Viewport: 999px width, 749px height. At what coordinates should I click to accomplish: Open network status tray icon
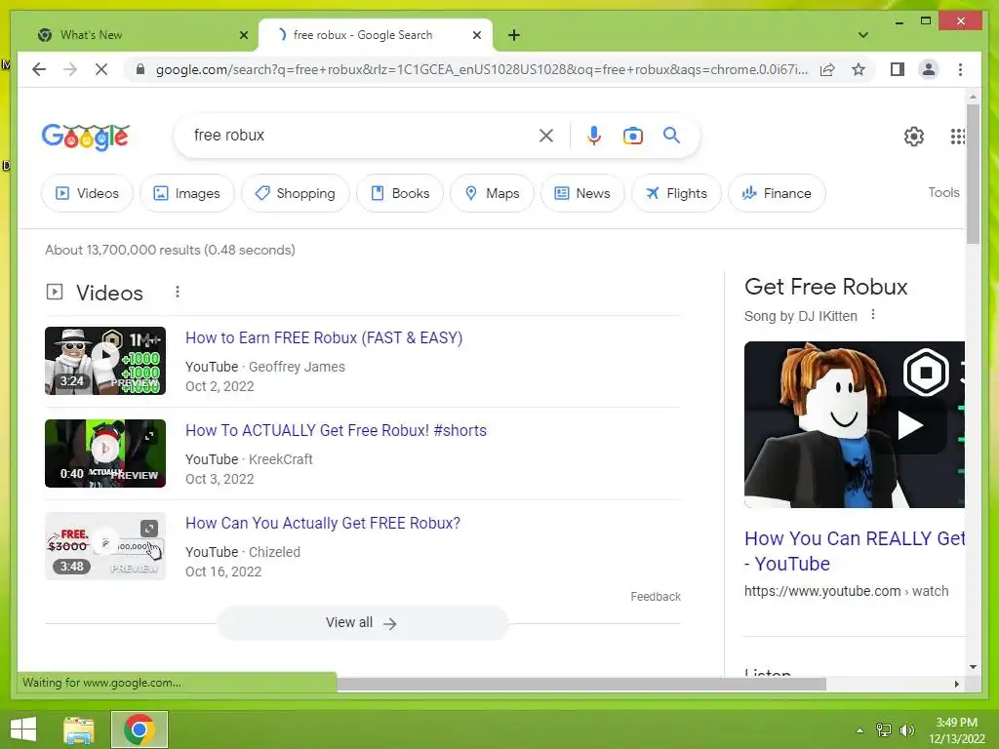[883, 729]
